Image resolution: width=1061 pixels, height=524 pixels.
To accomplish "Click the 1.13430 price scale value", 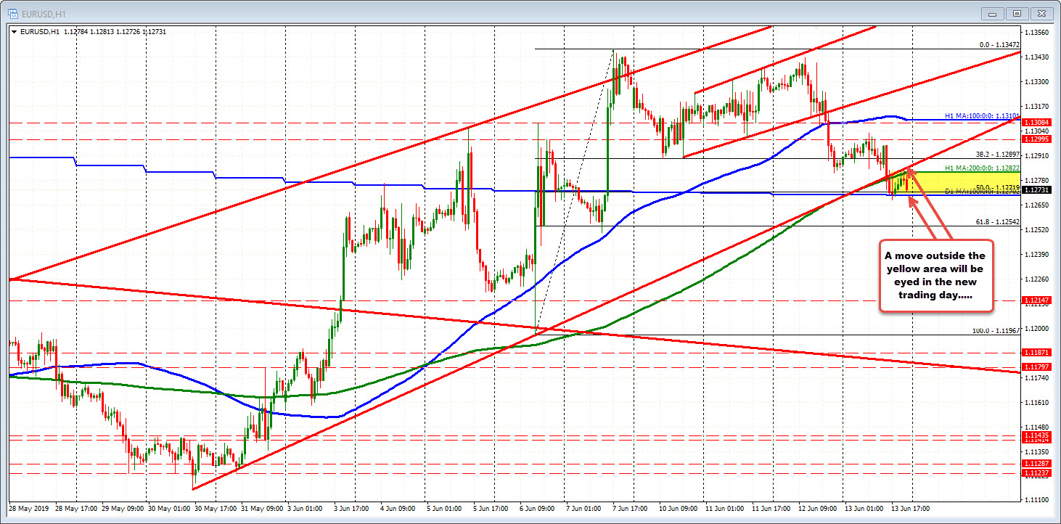I will 1036,57.
